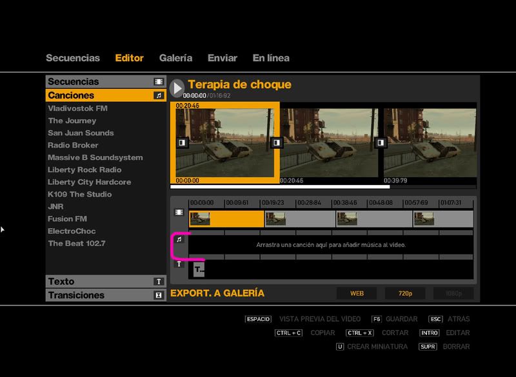Expand the Transiciones panel section
516x377 pixels.
pos(106,295)
